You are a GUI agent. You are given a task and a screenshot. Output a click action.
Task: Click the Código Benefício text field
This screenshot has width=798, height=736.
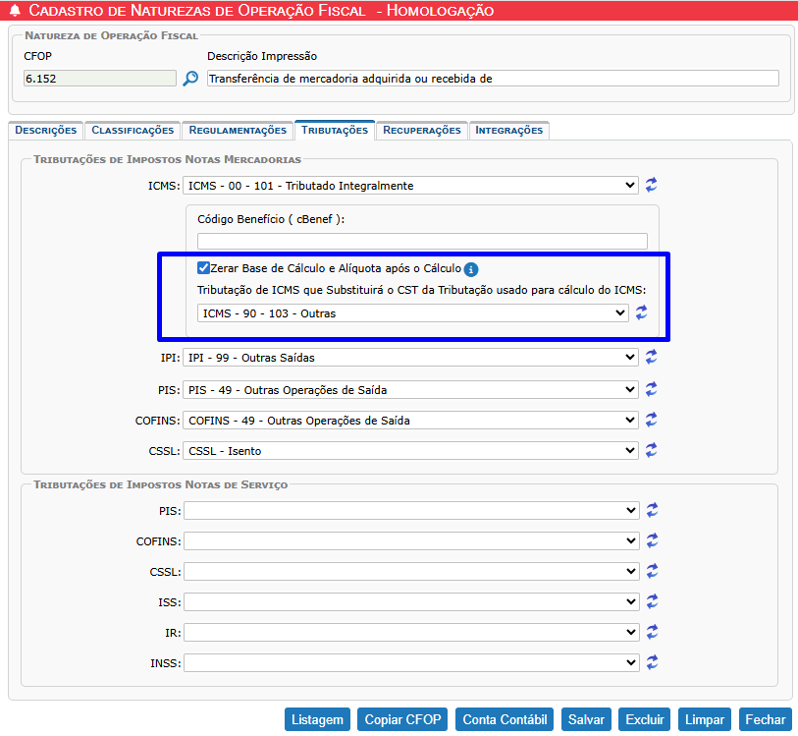coord(422,241)
